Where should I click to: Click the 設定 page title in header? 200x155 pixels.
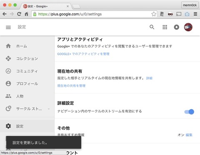(x=22, y=27)
